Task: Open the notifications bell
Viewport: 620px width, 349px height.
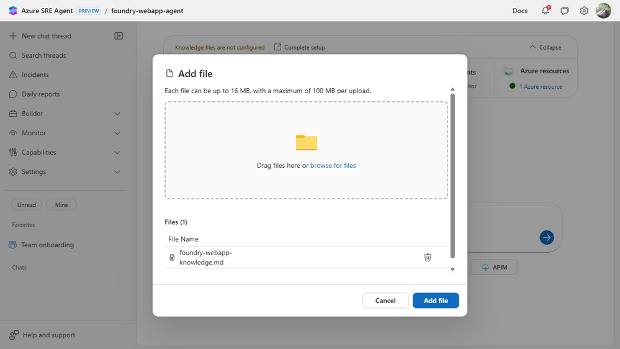Action: (x=546, y=11)
